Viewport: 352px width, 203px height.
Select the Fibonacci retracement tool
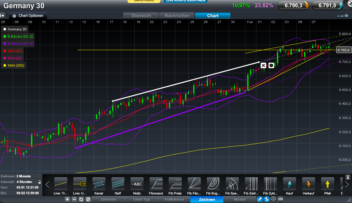click(x=156, y=186)
